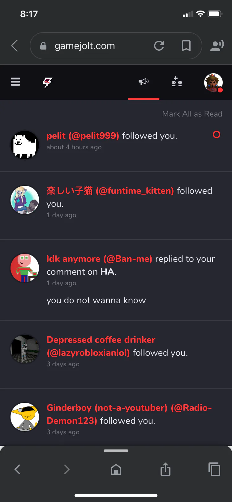The image size is (232, 502).
Task: Open the hamburger menu
Action: [x=15, y=82]
